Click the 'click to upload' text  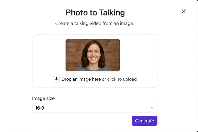coord(122,79)
